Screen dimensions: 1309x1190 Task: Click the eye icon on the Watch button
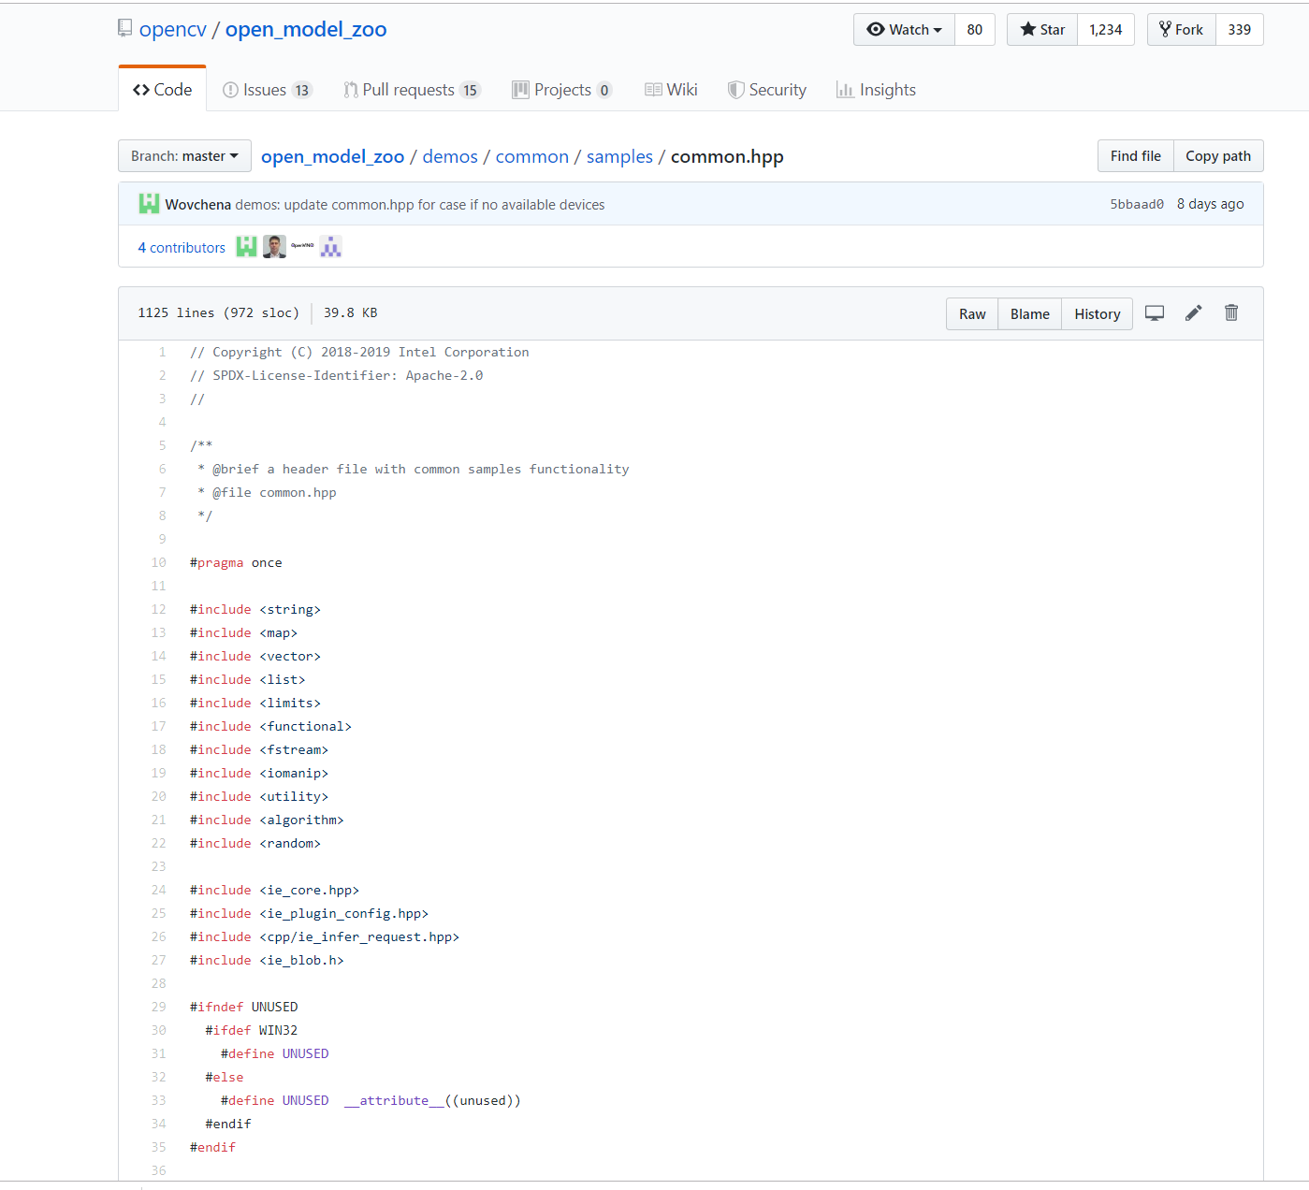pos(877,29)
